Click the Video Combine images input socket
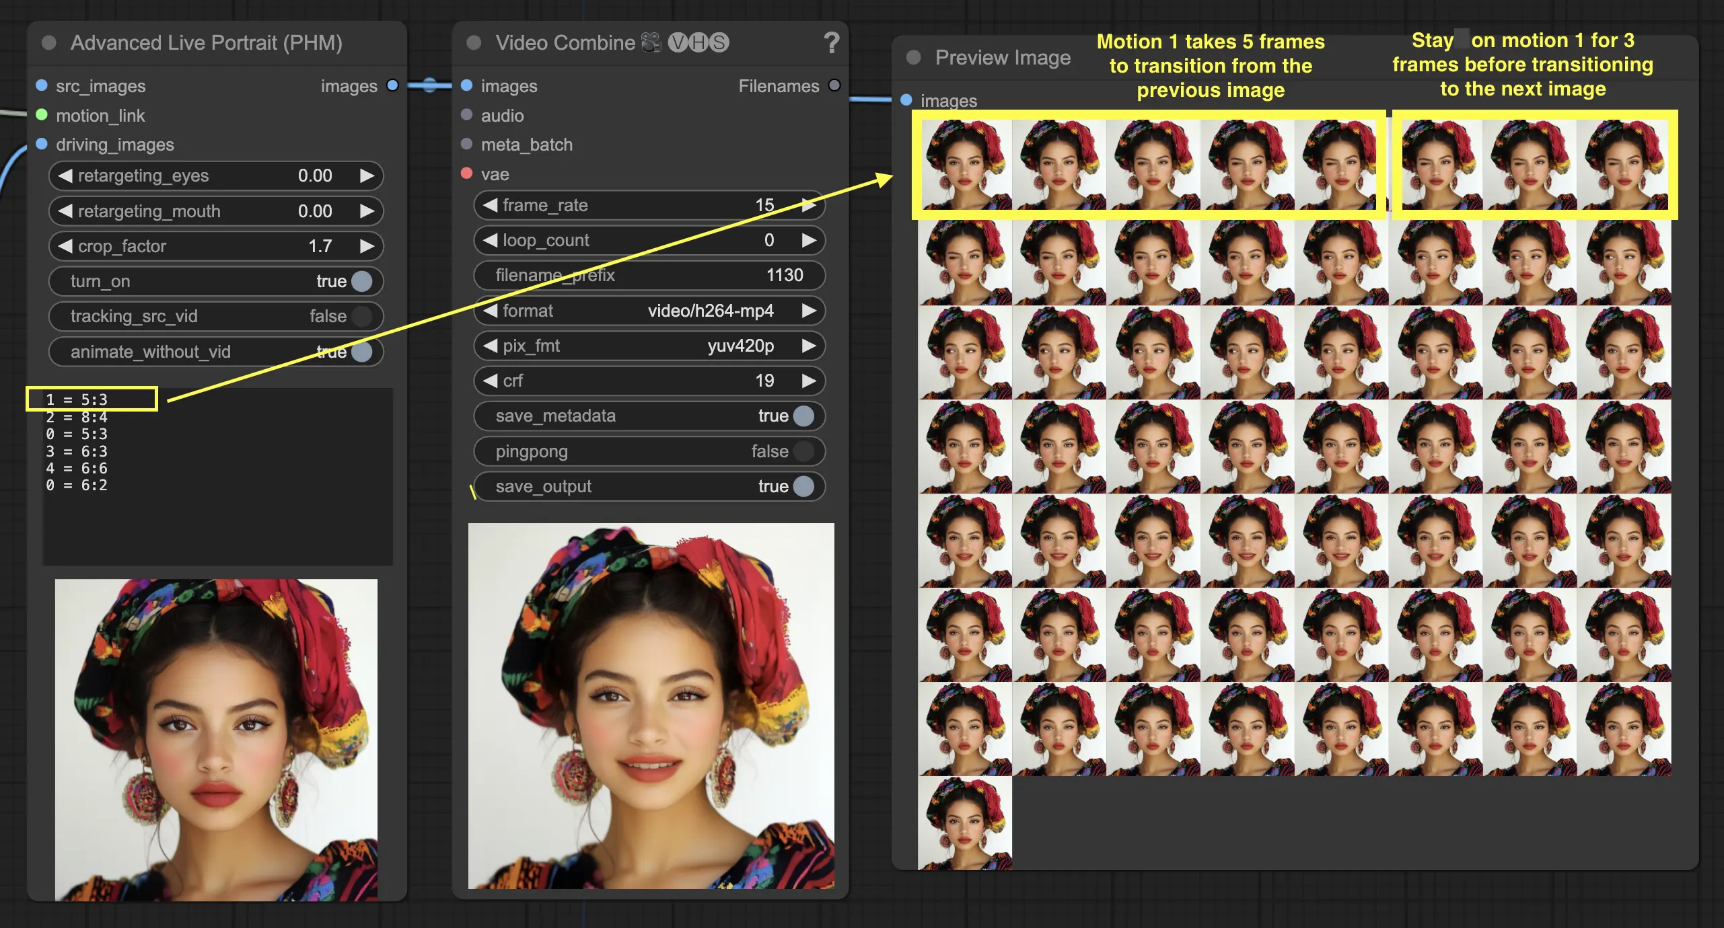 click(466, 85)
